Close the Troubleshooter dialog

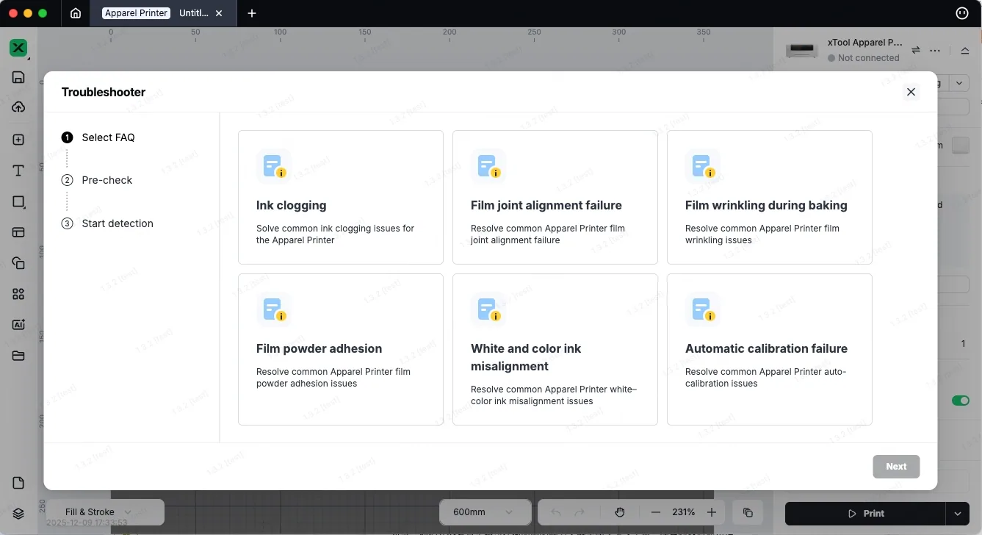[x=911, y=92]
